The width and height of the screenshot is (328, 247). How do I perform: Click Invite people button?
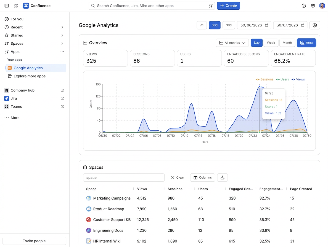click(34, 241)
